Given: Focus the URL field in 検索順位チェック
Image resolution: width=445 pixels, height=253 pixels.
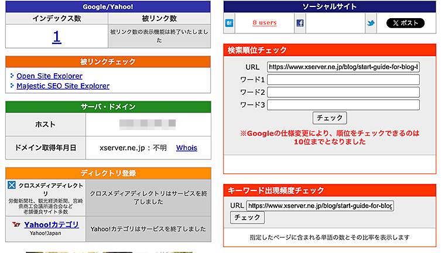Looking at the screenshot, I should [x=343, y=67].
